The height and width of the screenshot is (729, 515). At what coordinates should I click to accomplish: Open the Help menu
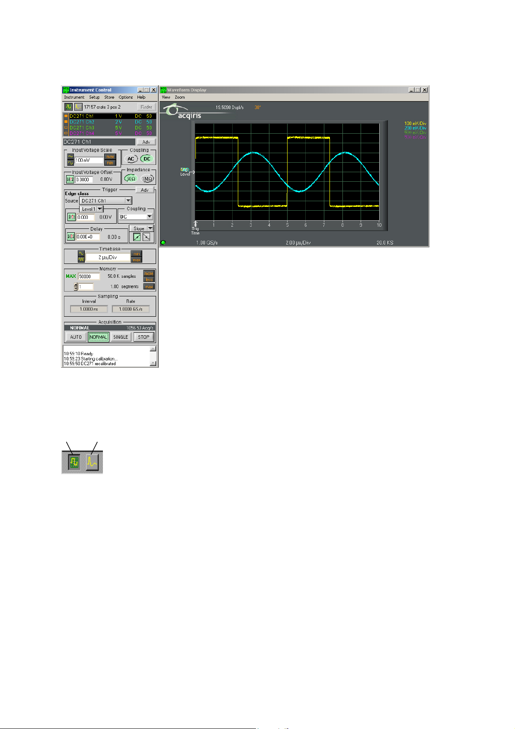(x=141, y=97)
